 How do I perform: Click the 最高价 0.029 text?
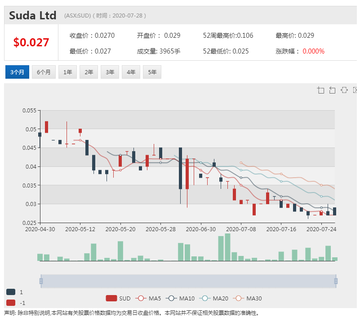(295, 36)
